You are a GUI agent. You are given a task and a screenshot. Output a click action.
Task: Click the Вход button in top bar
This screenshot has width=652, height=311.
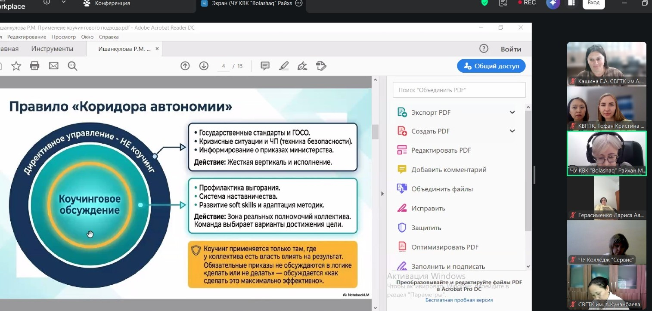point(593,3)
